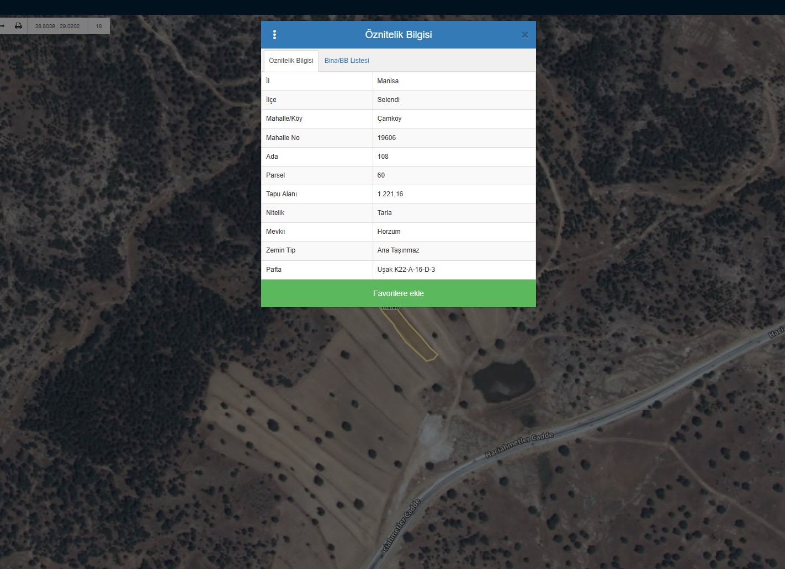This screenshot has height=569, width=785.
Task: Click the Öznitelik Bilgisi dialog title bar
Action: (x=399, y=35)
